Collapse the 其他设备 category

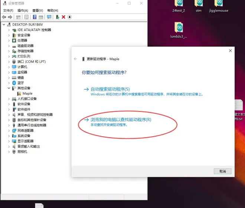pos(9,88)
